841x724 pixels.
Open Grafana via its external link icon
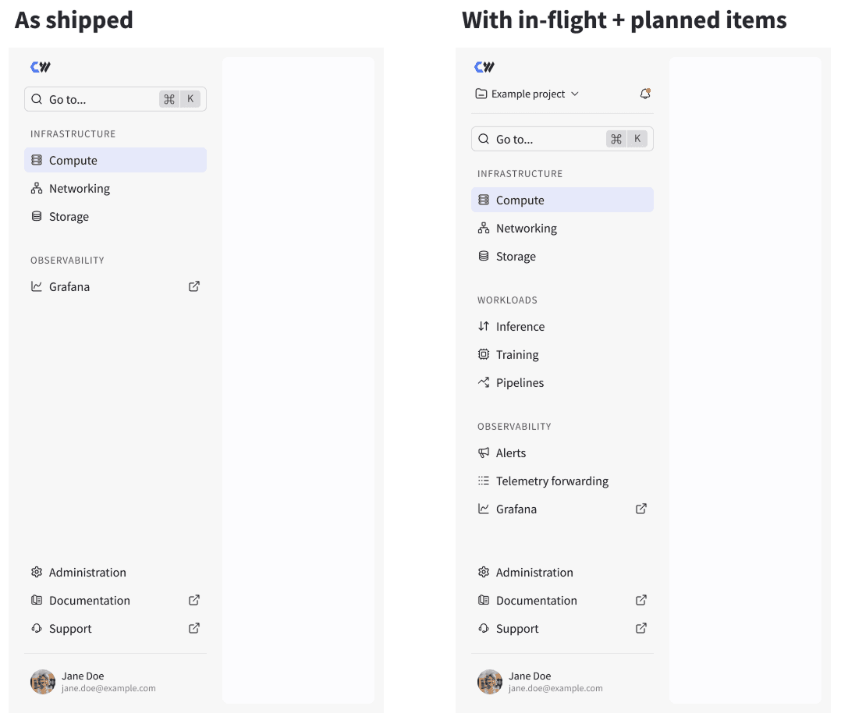641,509
